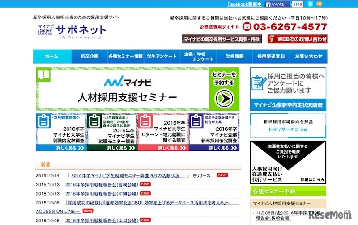Screen dimensions: 358x225
Task: Click the 2015/10/14 date text
Action: (47, 175)
